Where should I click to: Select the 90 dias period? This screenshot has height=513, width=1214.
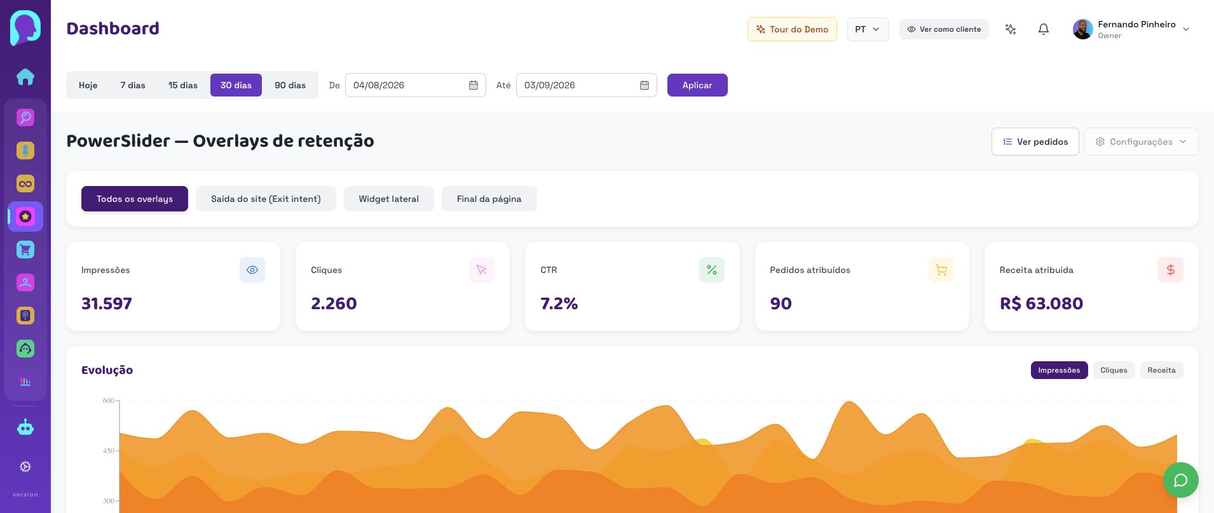tap(290, 85)
